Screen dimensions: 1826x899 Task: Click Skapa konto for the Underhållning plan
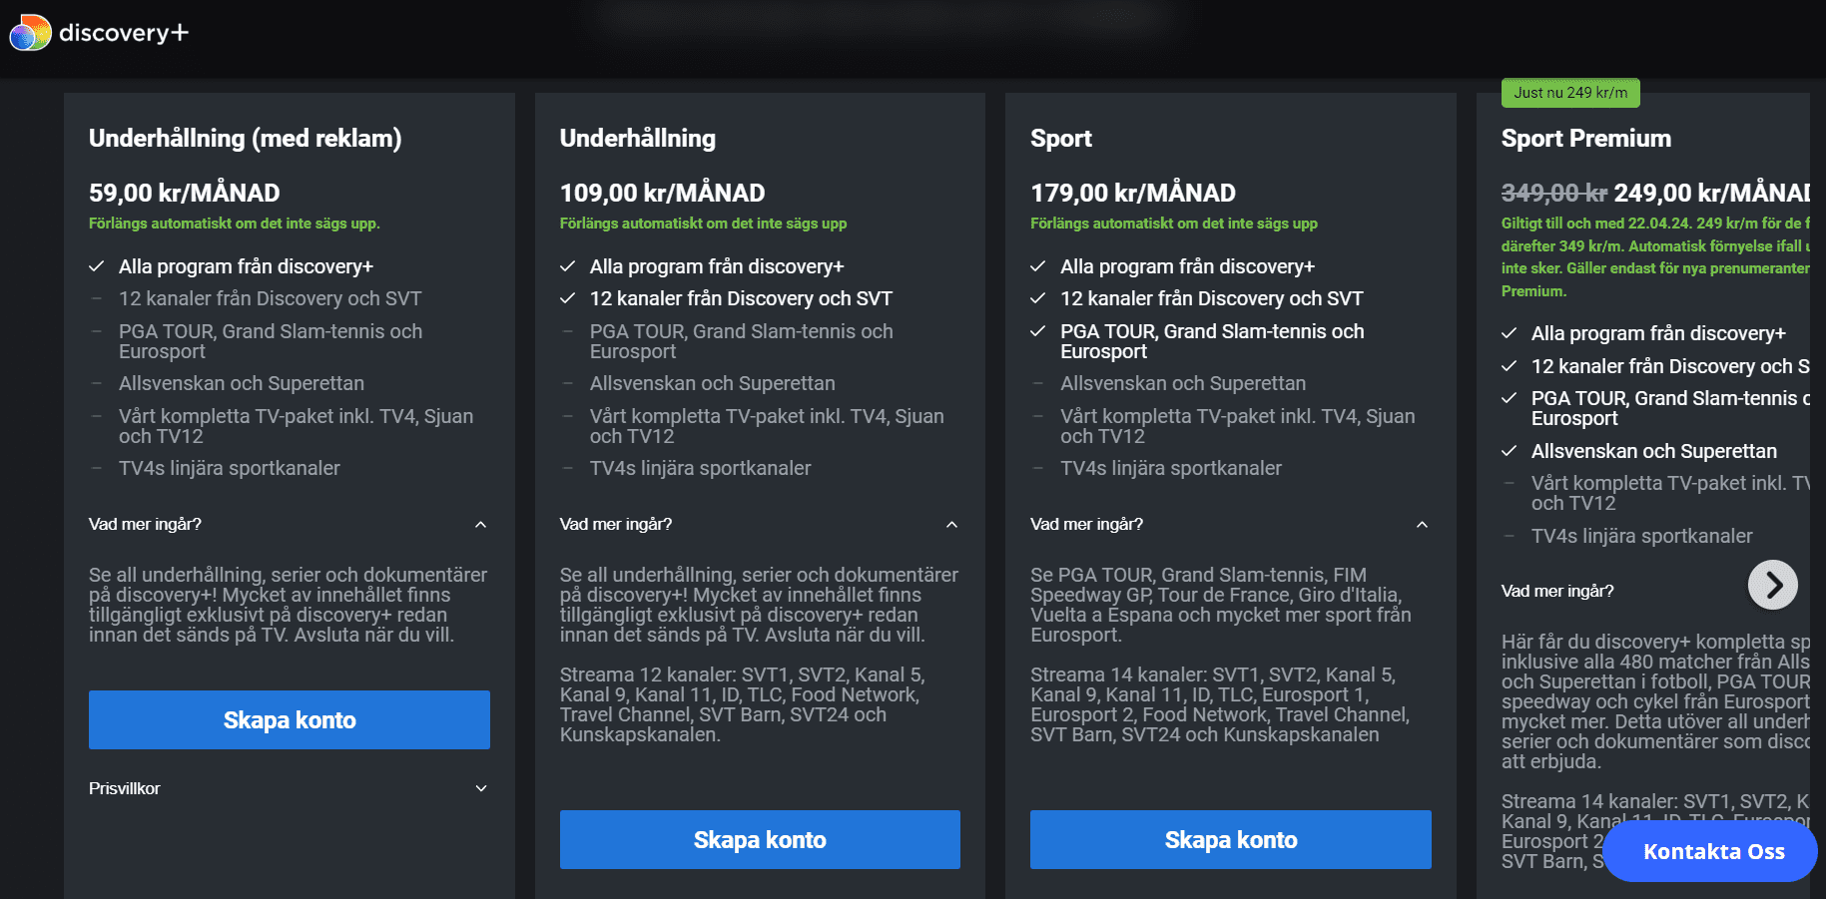760,839
